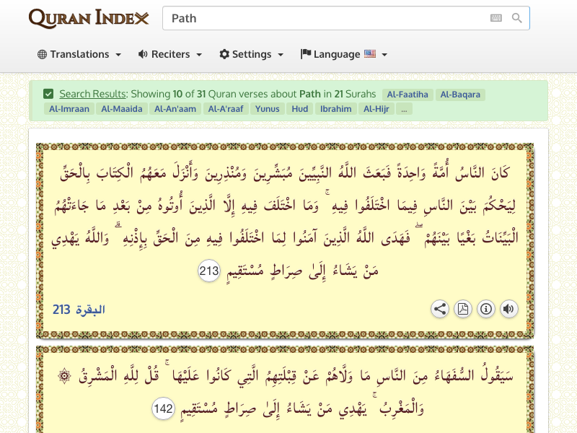
Task: Filter by Al-Imraan surah tag
Action: click(69, 109)
